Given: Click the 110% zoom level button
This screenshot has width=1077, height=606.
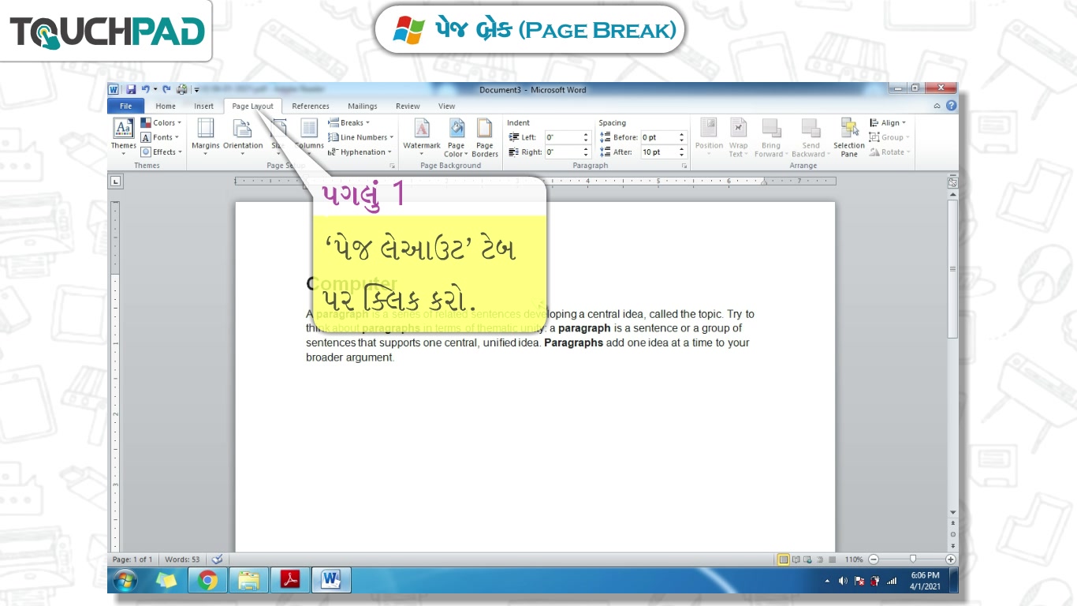Looking at the screenshot, I should coord(854,559).
